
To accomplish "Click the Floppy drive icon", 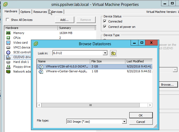I will (x=8, y=67).
